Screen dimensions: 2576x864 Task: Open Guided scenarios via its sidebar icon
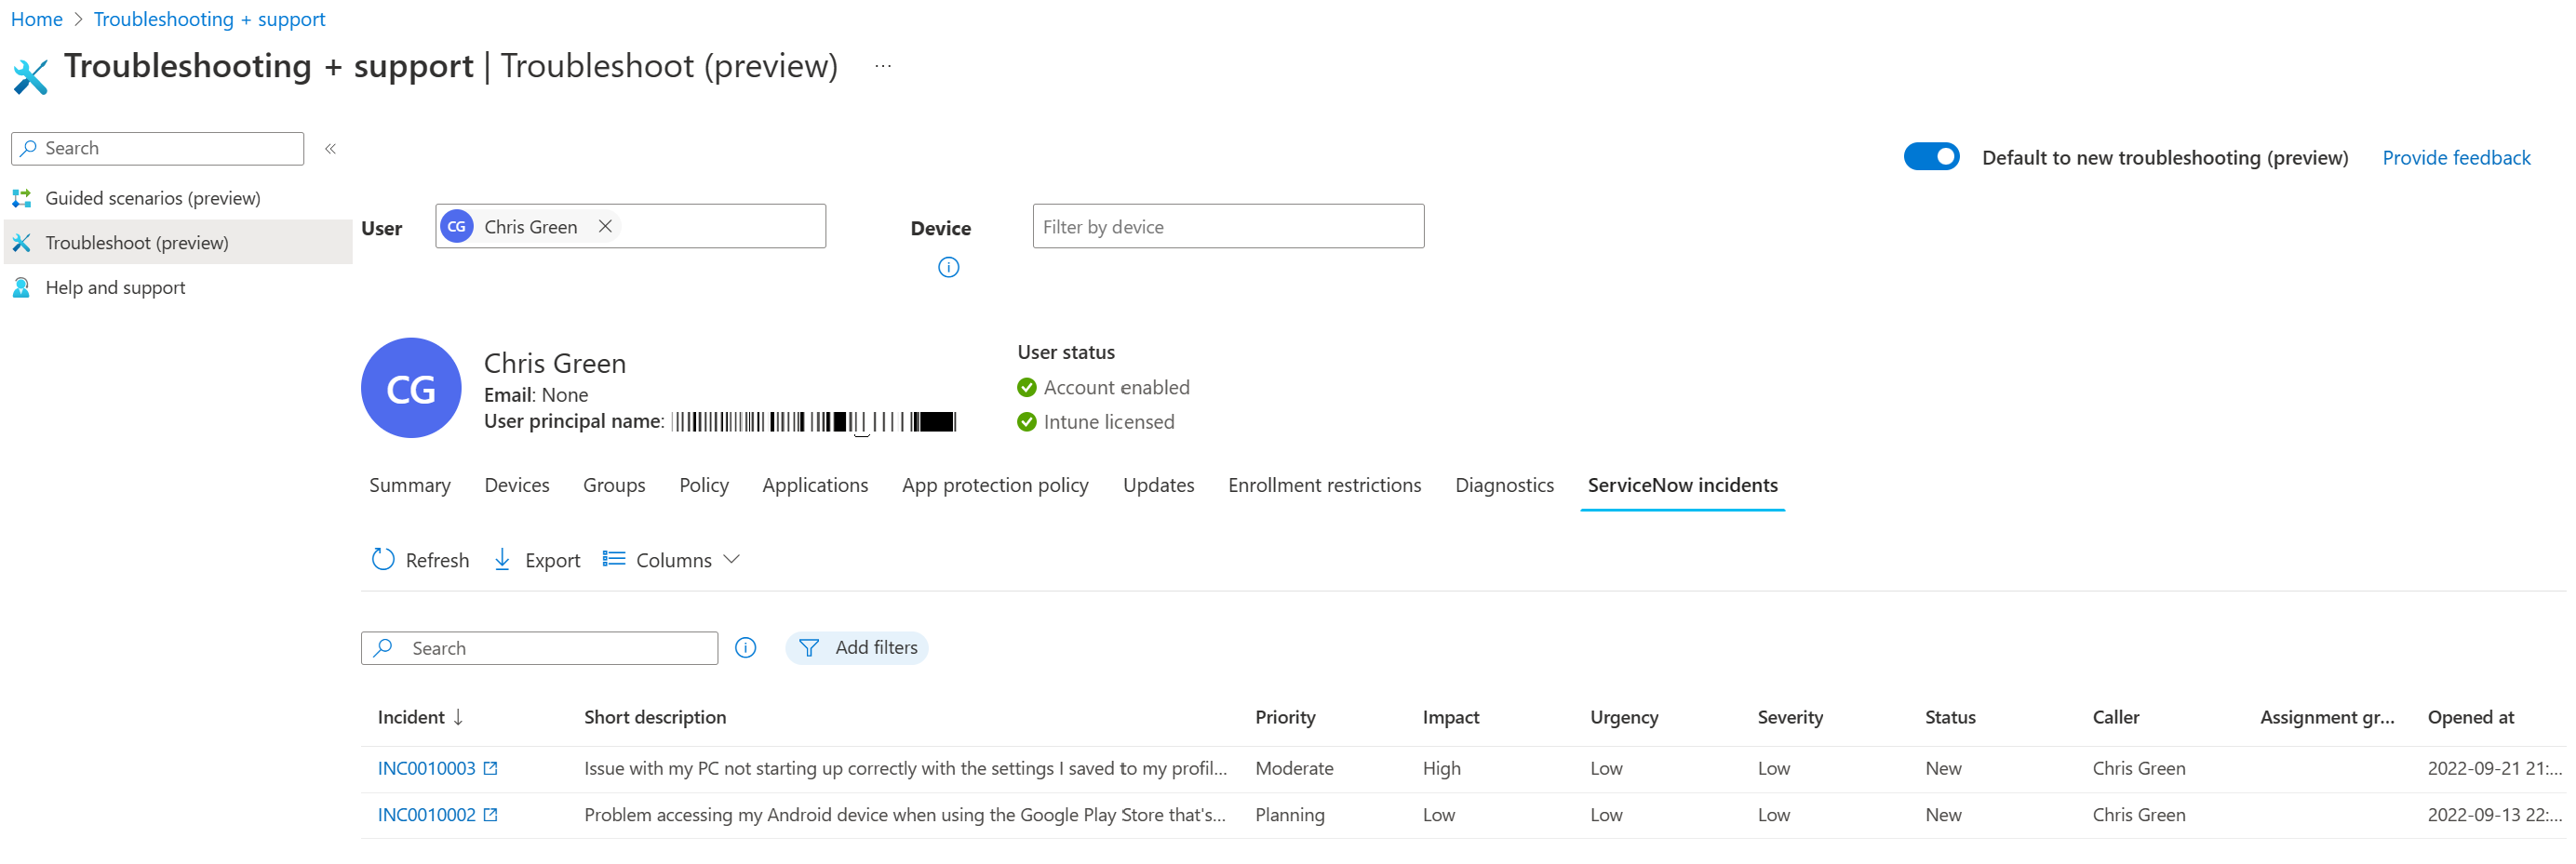point(21,198)
